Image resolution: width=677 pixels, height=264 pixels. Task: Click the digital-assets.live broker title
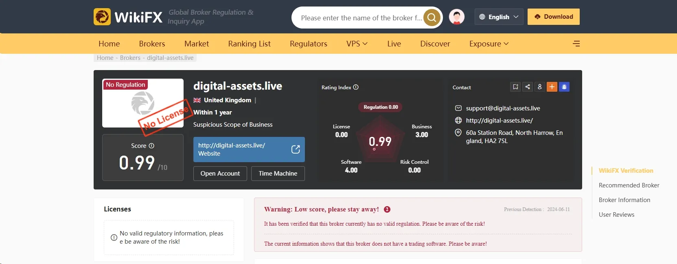point(238,86)
